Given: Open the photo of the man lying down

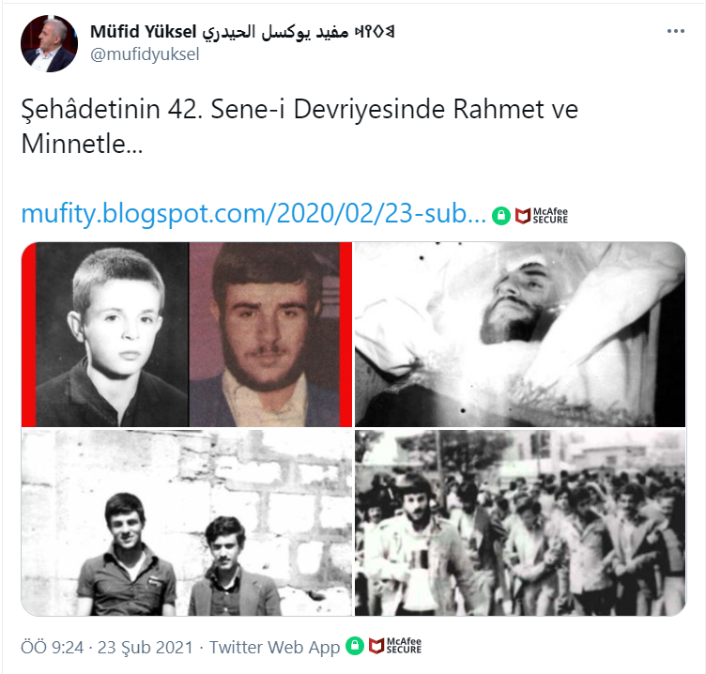Looking at the screenshot, I should point(520,334).
